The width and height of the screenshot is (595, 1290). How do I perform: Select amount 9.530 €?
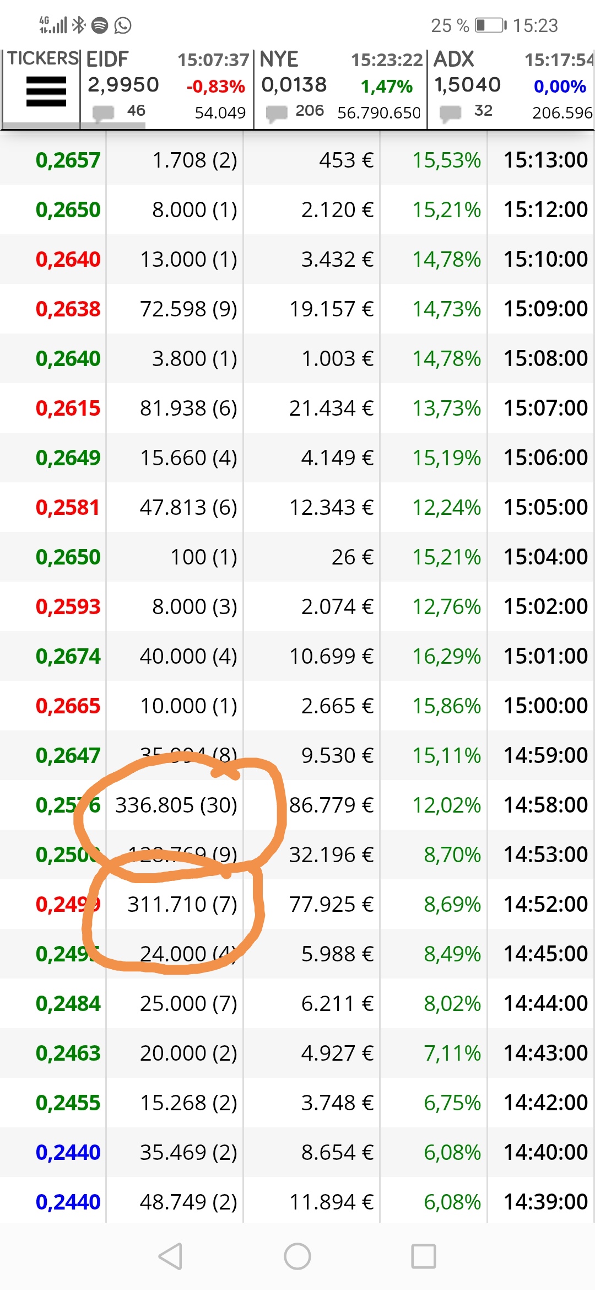click(337, 755)
